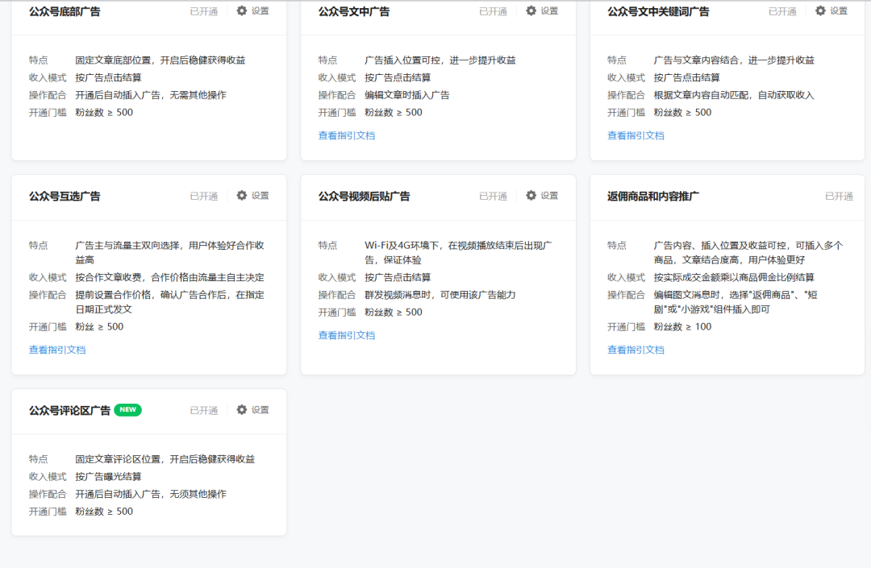Viewport: 871px width, 568px height.
Task: Open 查看指引文档 link under 公众号文中广告
Action: [346, 135]
